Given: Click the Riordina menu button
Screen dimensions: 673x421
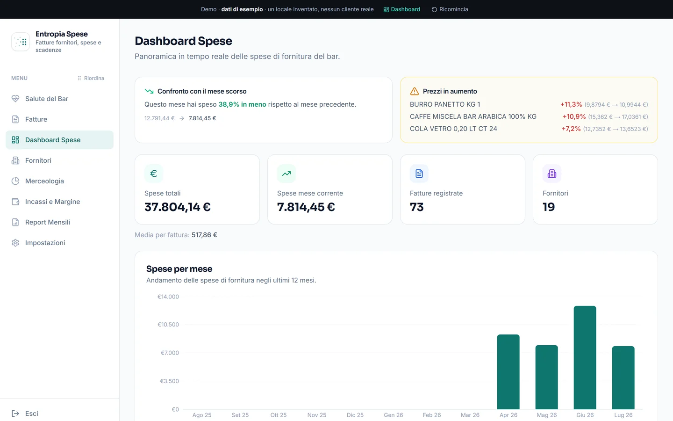Looking at the screenshot, I should click(91, 78).
